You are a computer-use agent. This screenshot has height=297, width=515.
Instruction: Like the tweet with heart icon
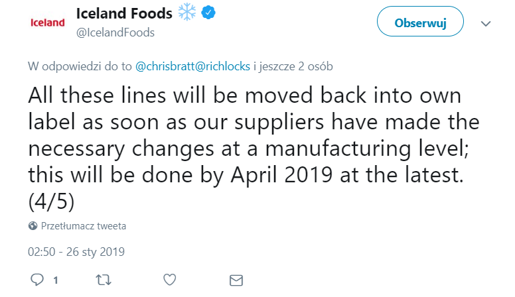point(170,280)
